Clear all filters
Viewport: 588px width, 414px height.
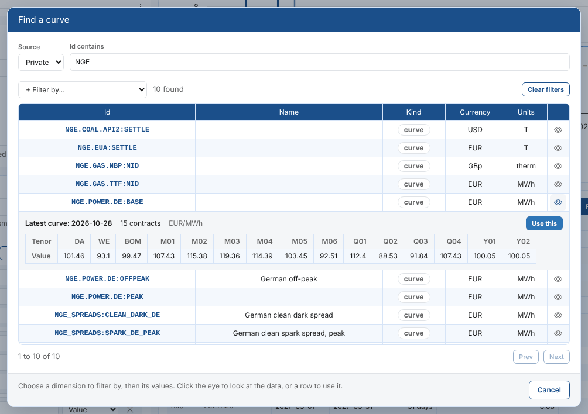point(546,89)
